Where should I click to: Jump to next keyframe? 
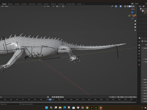point(61,97)
